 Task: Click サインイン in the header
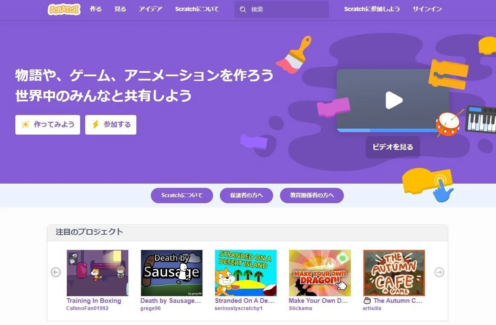click(x=427, y=9)
